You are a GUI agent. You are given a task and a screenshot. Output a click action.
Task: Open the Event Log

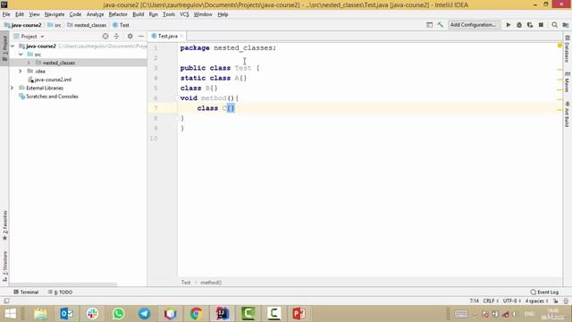pyautogui.click(x=544, y=292)
